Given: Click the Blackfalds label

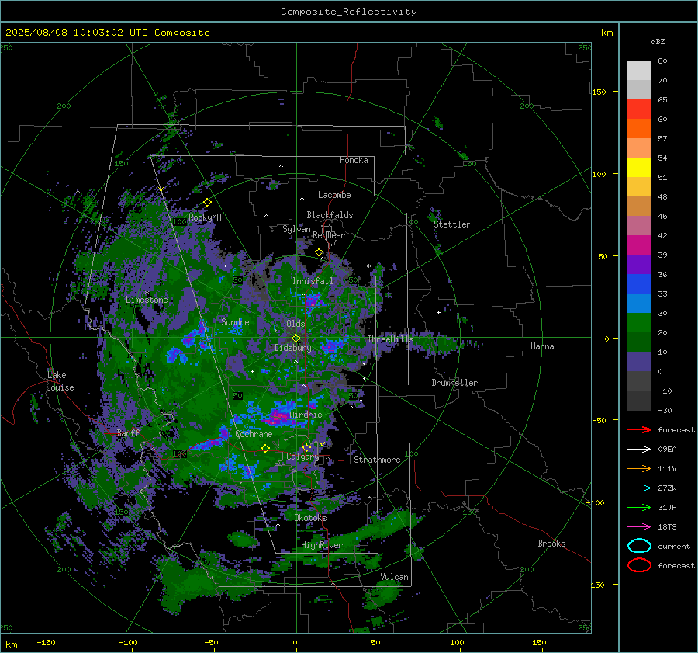Looking at the screenshot, I should (x=330, y=215).
